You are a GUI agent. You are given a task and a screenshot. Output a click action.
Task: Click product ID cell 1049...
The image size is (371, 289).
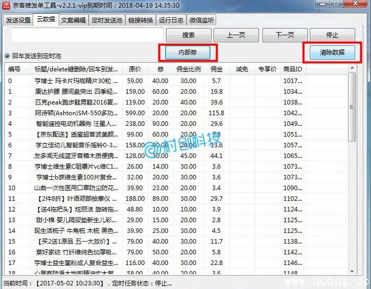[293, 123]
